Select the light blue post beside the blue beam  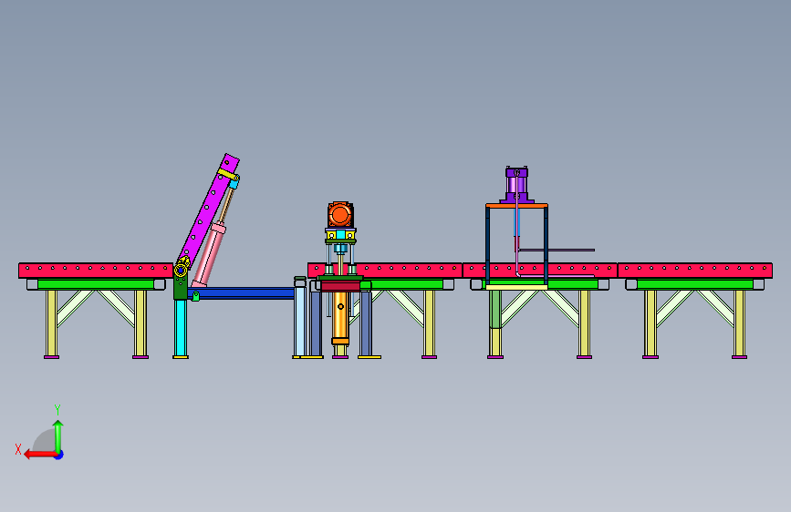(x=300, y=322)
